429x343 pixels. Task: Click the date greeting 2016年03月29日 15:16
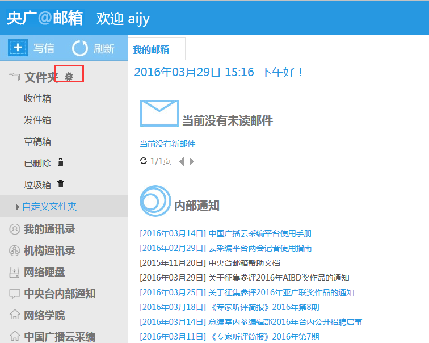click(194, 72)
